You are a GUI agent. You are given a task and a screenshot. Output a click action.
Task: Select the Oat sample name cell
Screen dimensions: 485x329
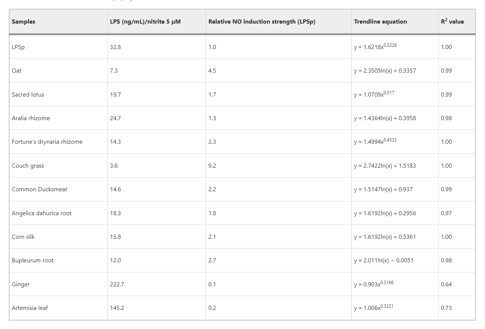(17, 71)
